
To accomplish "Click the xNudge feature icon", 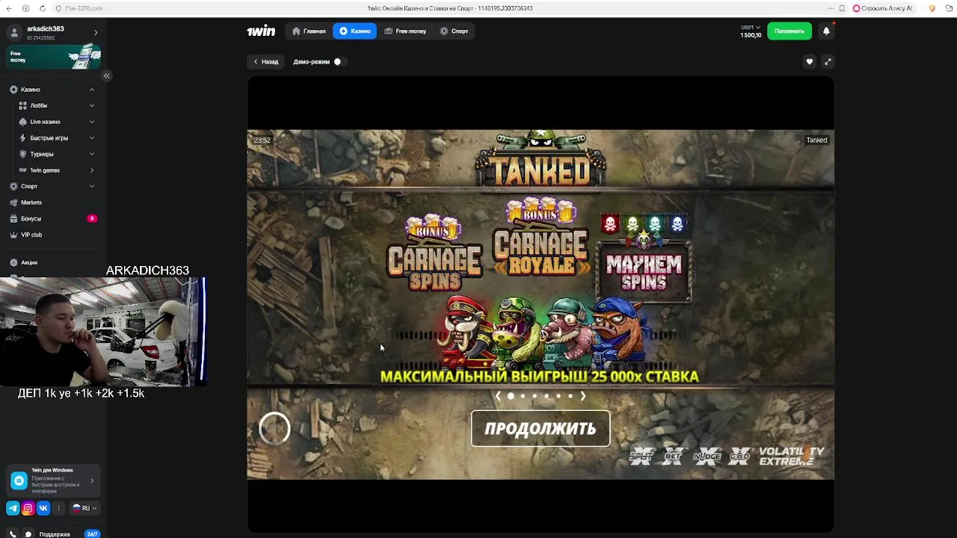I will (707, 456).
